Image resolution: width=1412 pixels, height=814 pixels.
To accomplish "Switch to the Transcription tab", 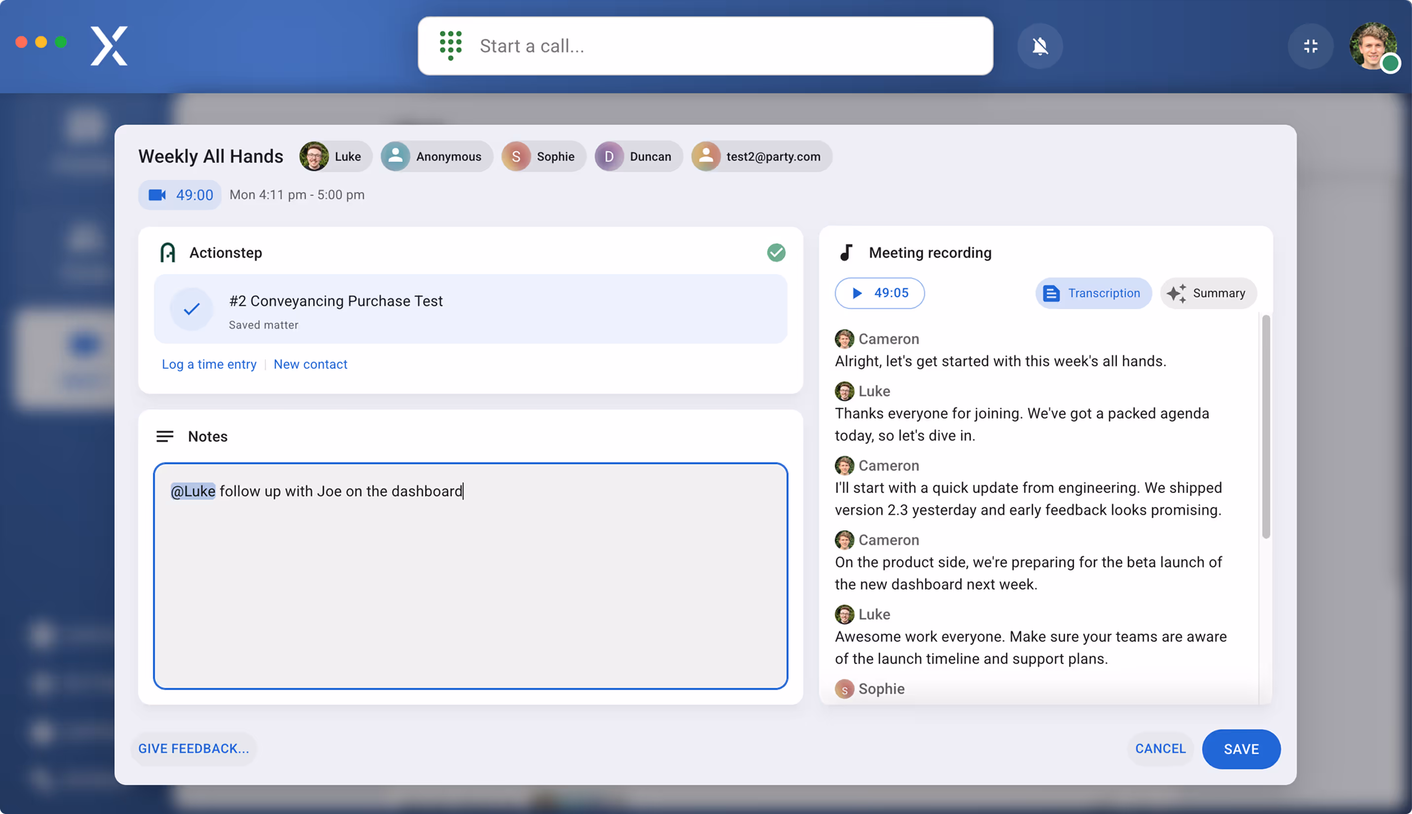I will [x=1093, y=293].
